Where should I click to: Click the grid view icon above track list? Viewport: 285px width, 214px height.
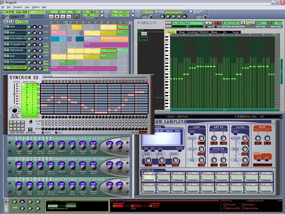coord(17,22)
